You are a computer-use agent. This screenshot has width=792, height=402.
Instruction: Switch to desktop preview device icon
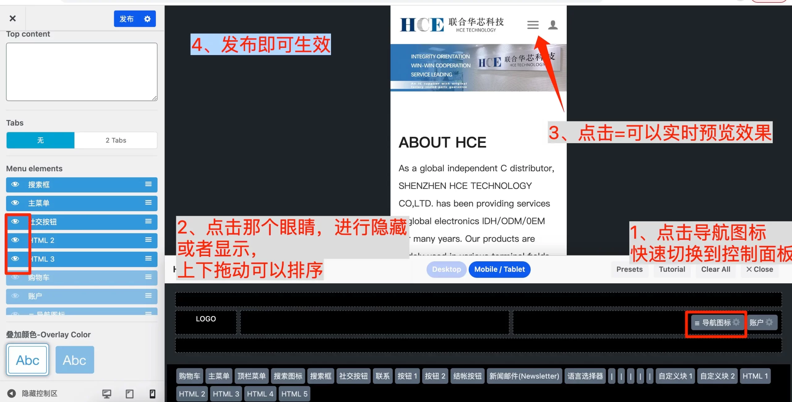point(107,393)
